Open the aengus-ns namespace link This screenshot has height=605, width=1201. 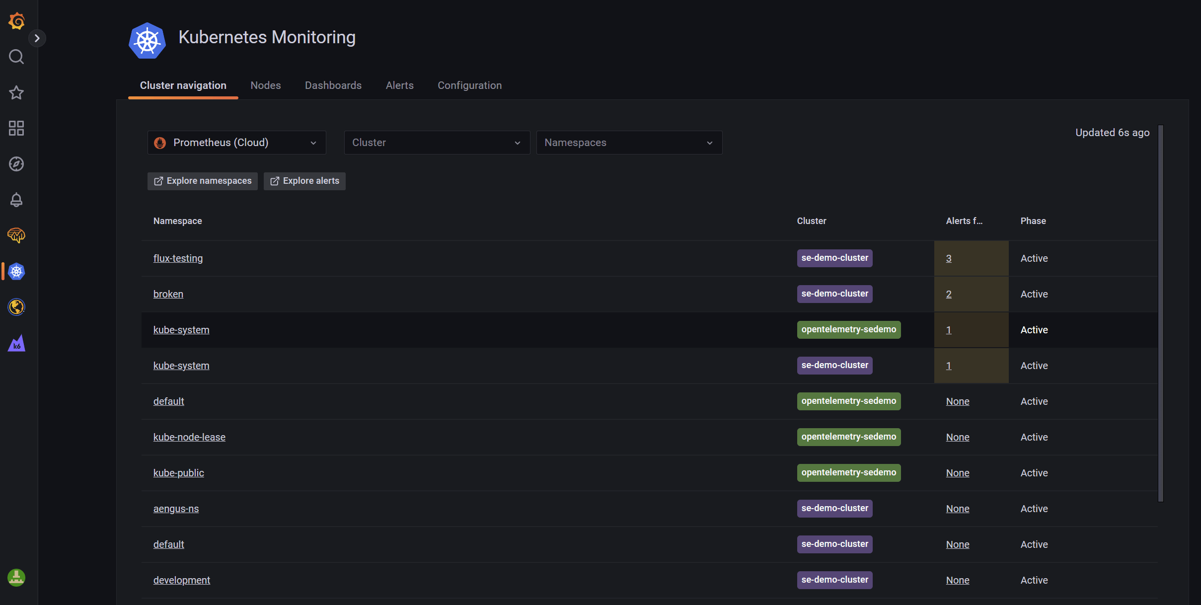[x=176, y=509]
